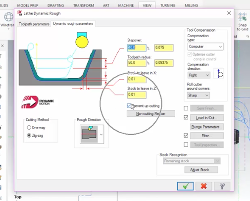Viewport: 250px width, 201px height.
Task: Open Compensation direction Right dropdown
Action: [x=199, y=75]
